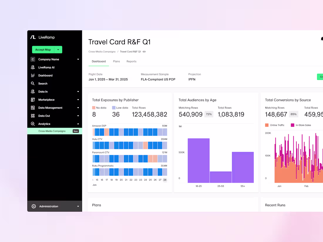Click the Data Management icon
The image size is (323, 242).
(x=33, y=108)
